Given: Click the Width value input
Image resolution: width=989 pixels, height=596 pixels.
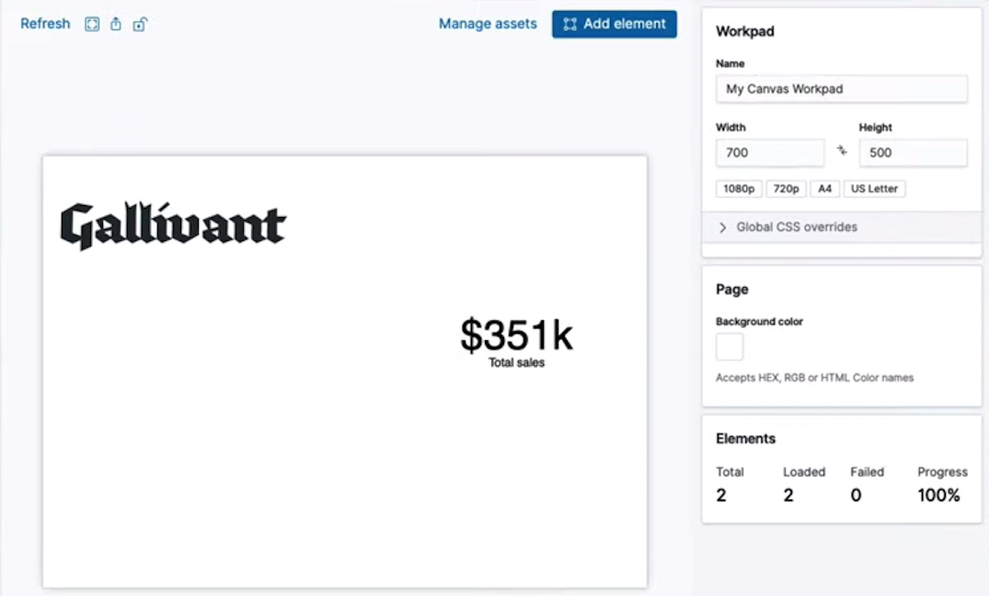Looking at the screenshot, I should 769,152.
